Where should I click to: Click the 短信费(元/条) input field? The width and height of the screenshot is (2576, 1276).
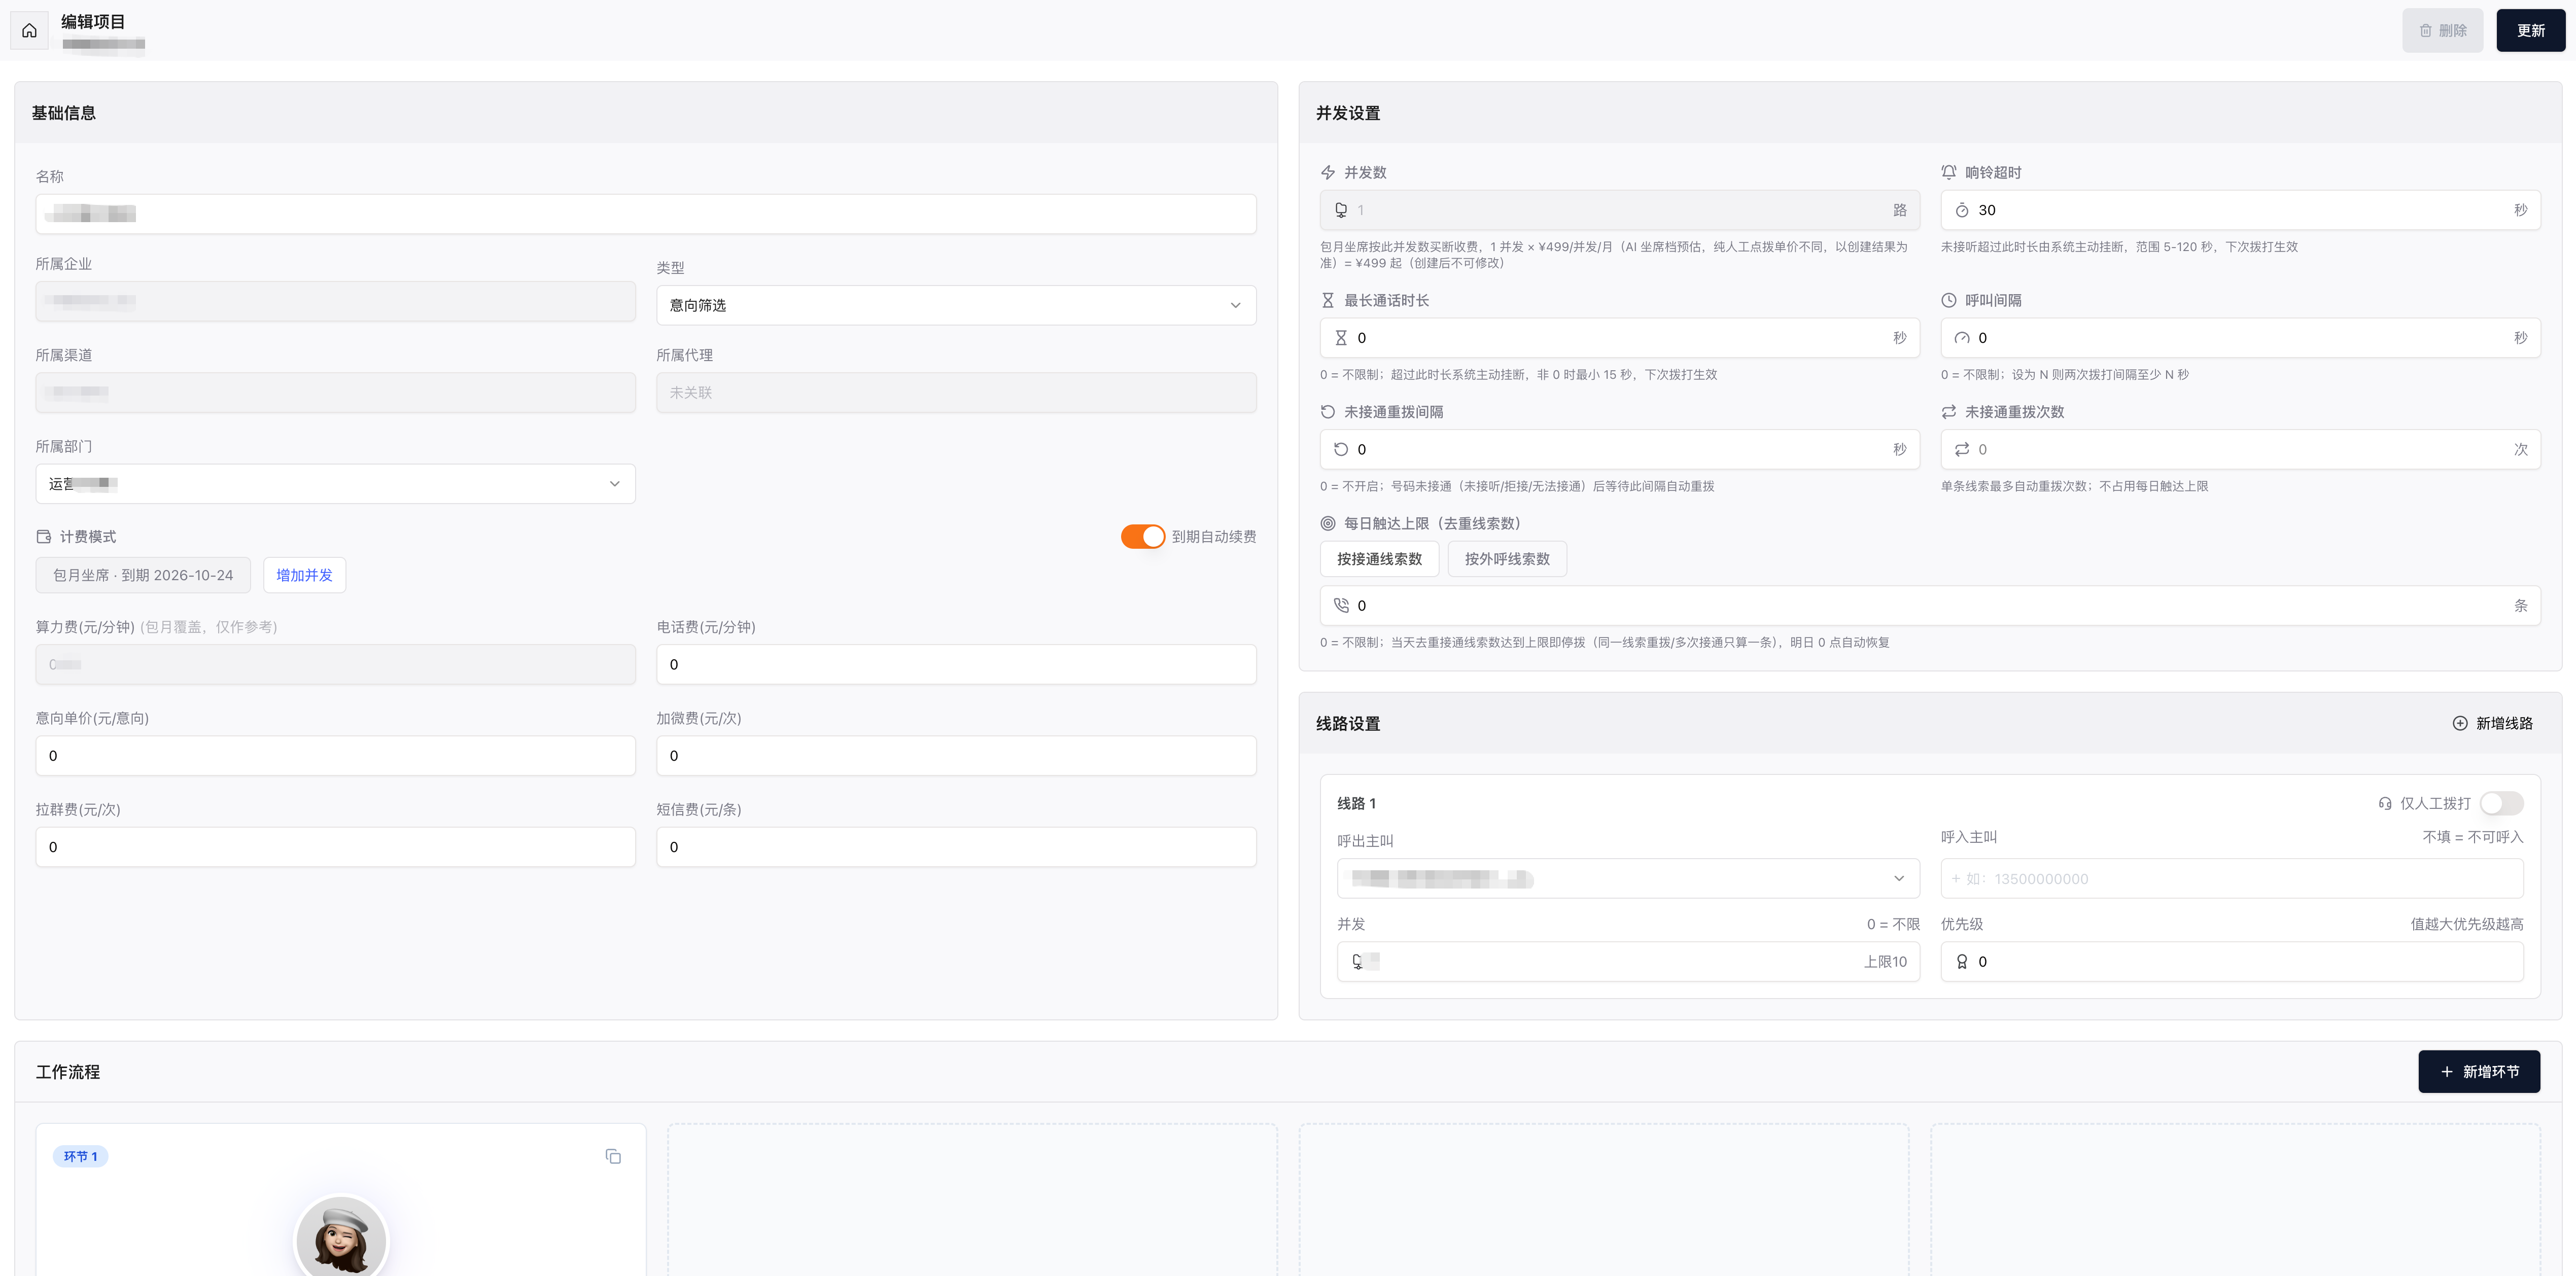coord(956,847)
